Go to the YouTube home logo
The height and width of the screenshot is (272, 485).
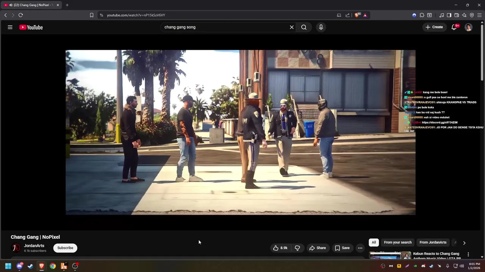click(x=31, y=27)
